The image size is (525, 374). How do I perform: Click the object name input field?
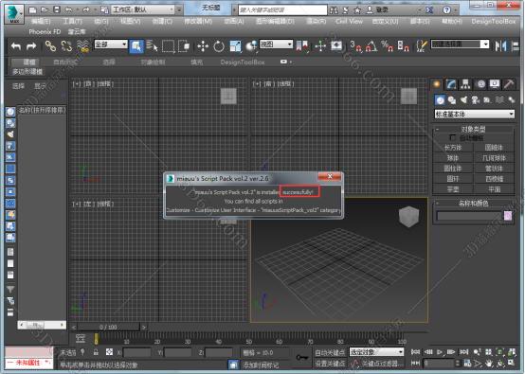click(x=469, y=216)
